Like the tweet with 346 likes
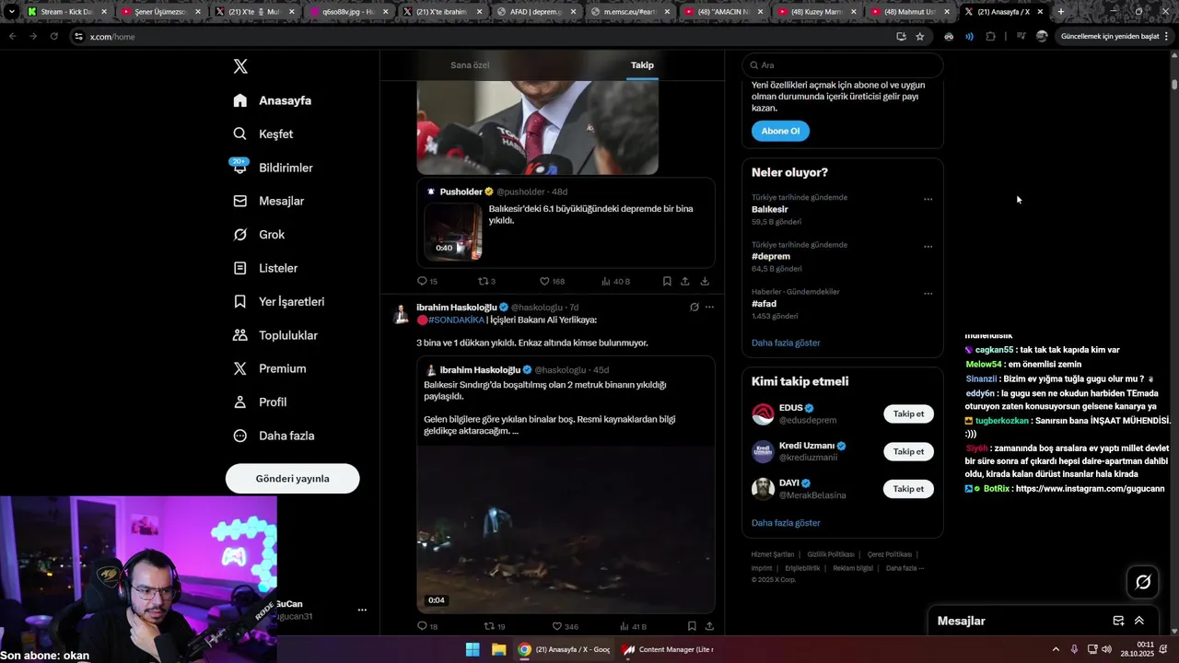Viewport: 1179px width, 663px height. [x=565, y=626]
